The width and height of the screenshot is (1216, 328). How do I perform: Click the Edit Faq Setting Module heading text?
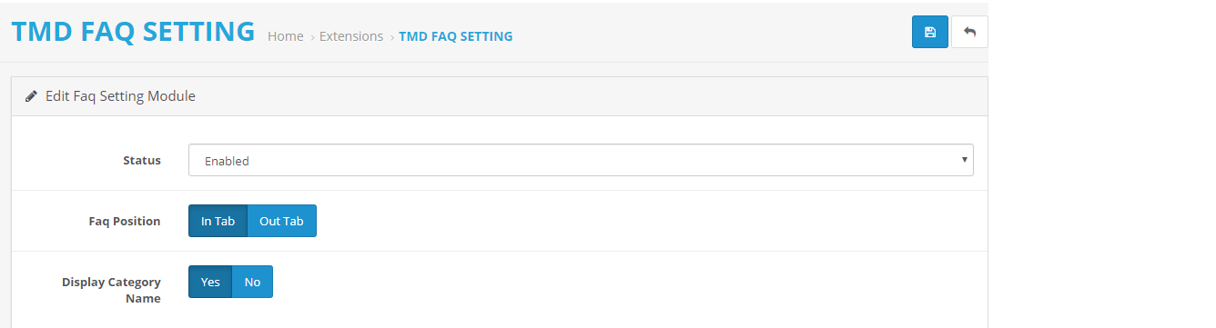pyautogui.click(x=120, y=95)
